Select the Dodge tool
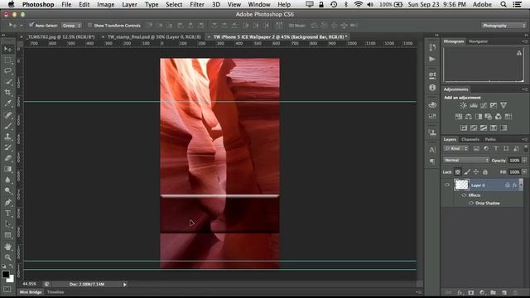 coord(7,190)
